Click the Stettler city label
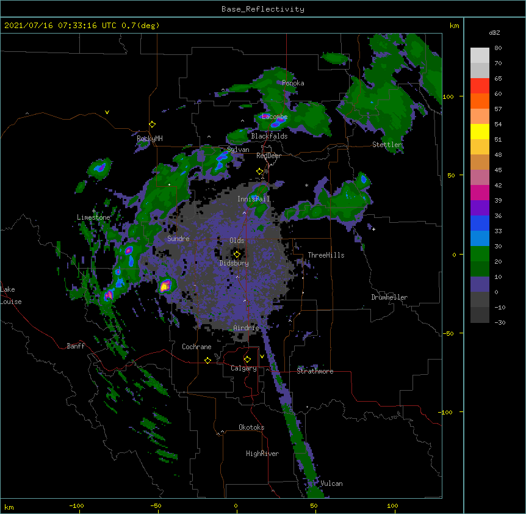Image resolution: width=526 pixels, height=514 pixels. coord(387,145)
